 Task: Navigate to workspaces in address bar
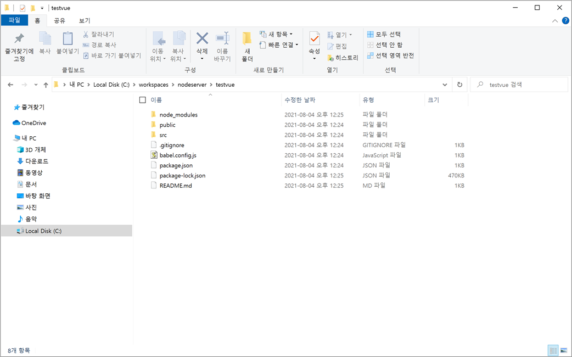(x=154, y=85)
